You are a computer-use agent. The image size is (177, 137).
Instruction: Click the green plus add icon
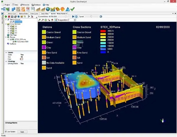point(6,17)
